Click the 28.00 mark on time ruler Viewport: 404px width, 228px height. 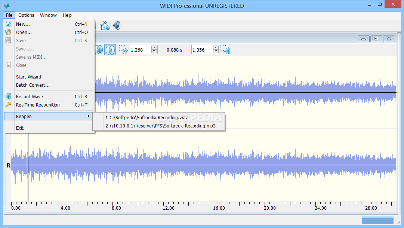371,208
